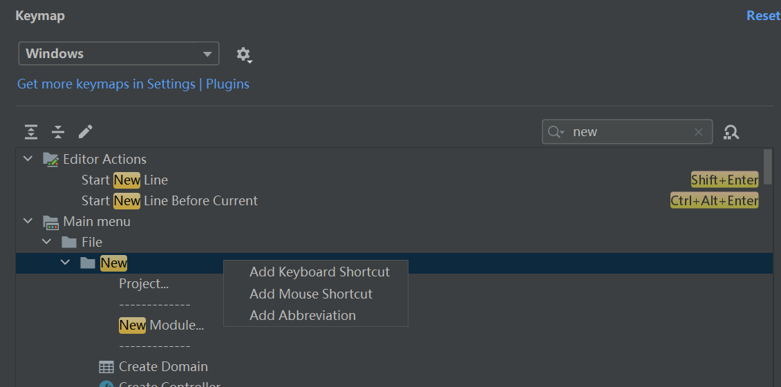Collapse the File folder node
The image size is (781, 387).
pyautogui.click(x=46, y=242)
